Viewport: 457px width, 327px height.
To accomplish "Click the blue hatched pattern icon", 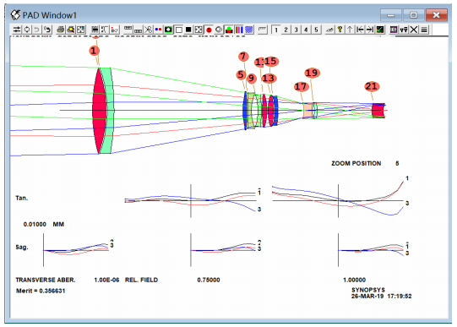I will coord(249,30).
